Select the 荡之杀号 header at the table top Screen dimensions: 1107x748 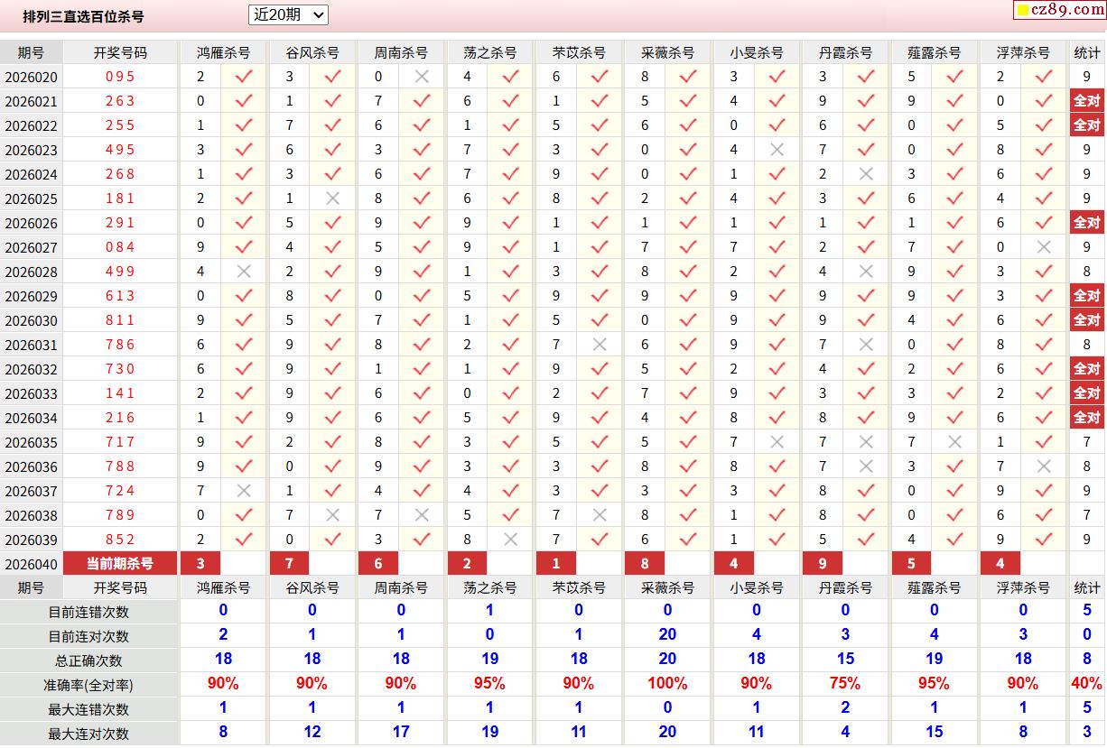(x=490, y=52)
